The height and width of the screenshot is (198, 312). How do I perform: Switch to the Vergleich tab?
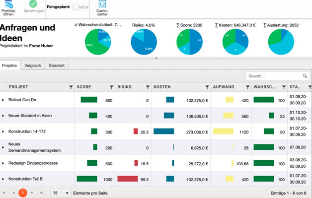tap(33, 66)
